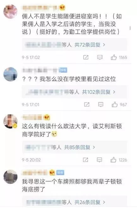Like the comment with 967 likes
Image resolution: width=137 pixels, height=208 pixels.
[115, 104]
